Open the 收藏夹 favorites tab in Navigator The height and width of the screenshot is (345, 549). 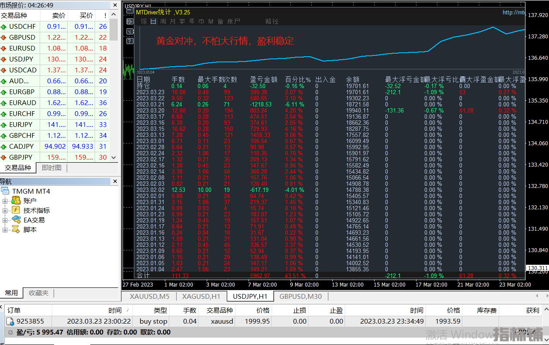(39, 293)
